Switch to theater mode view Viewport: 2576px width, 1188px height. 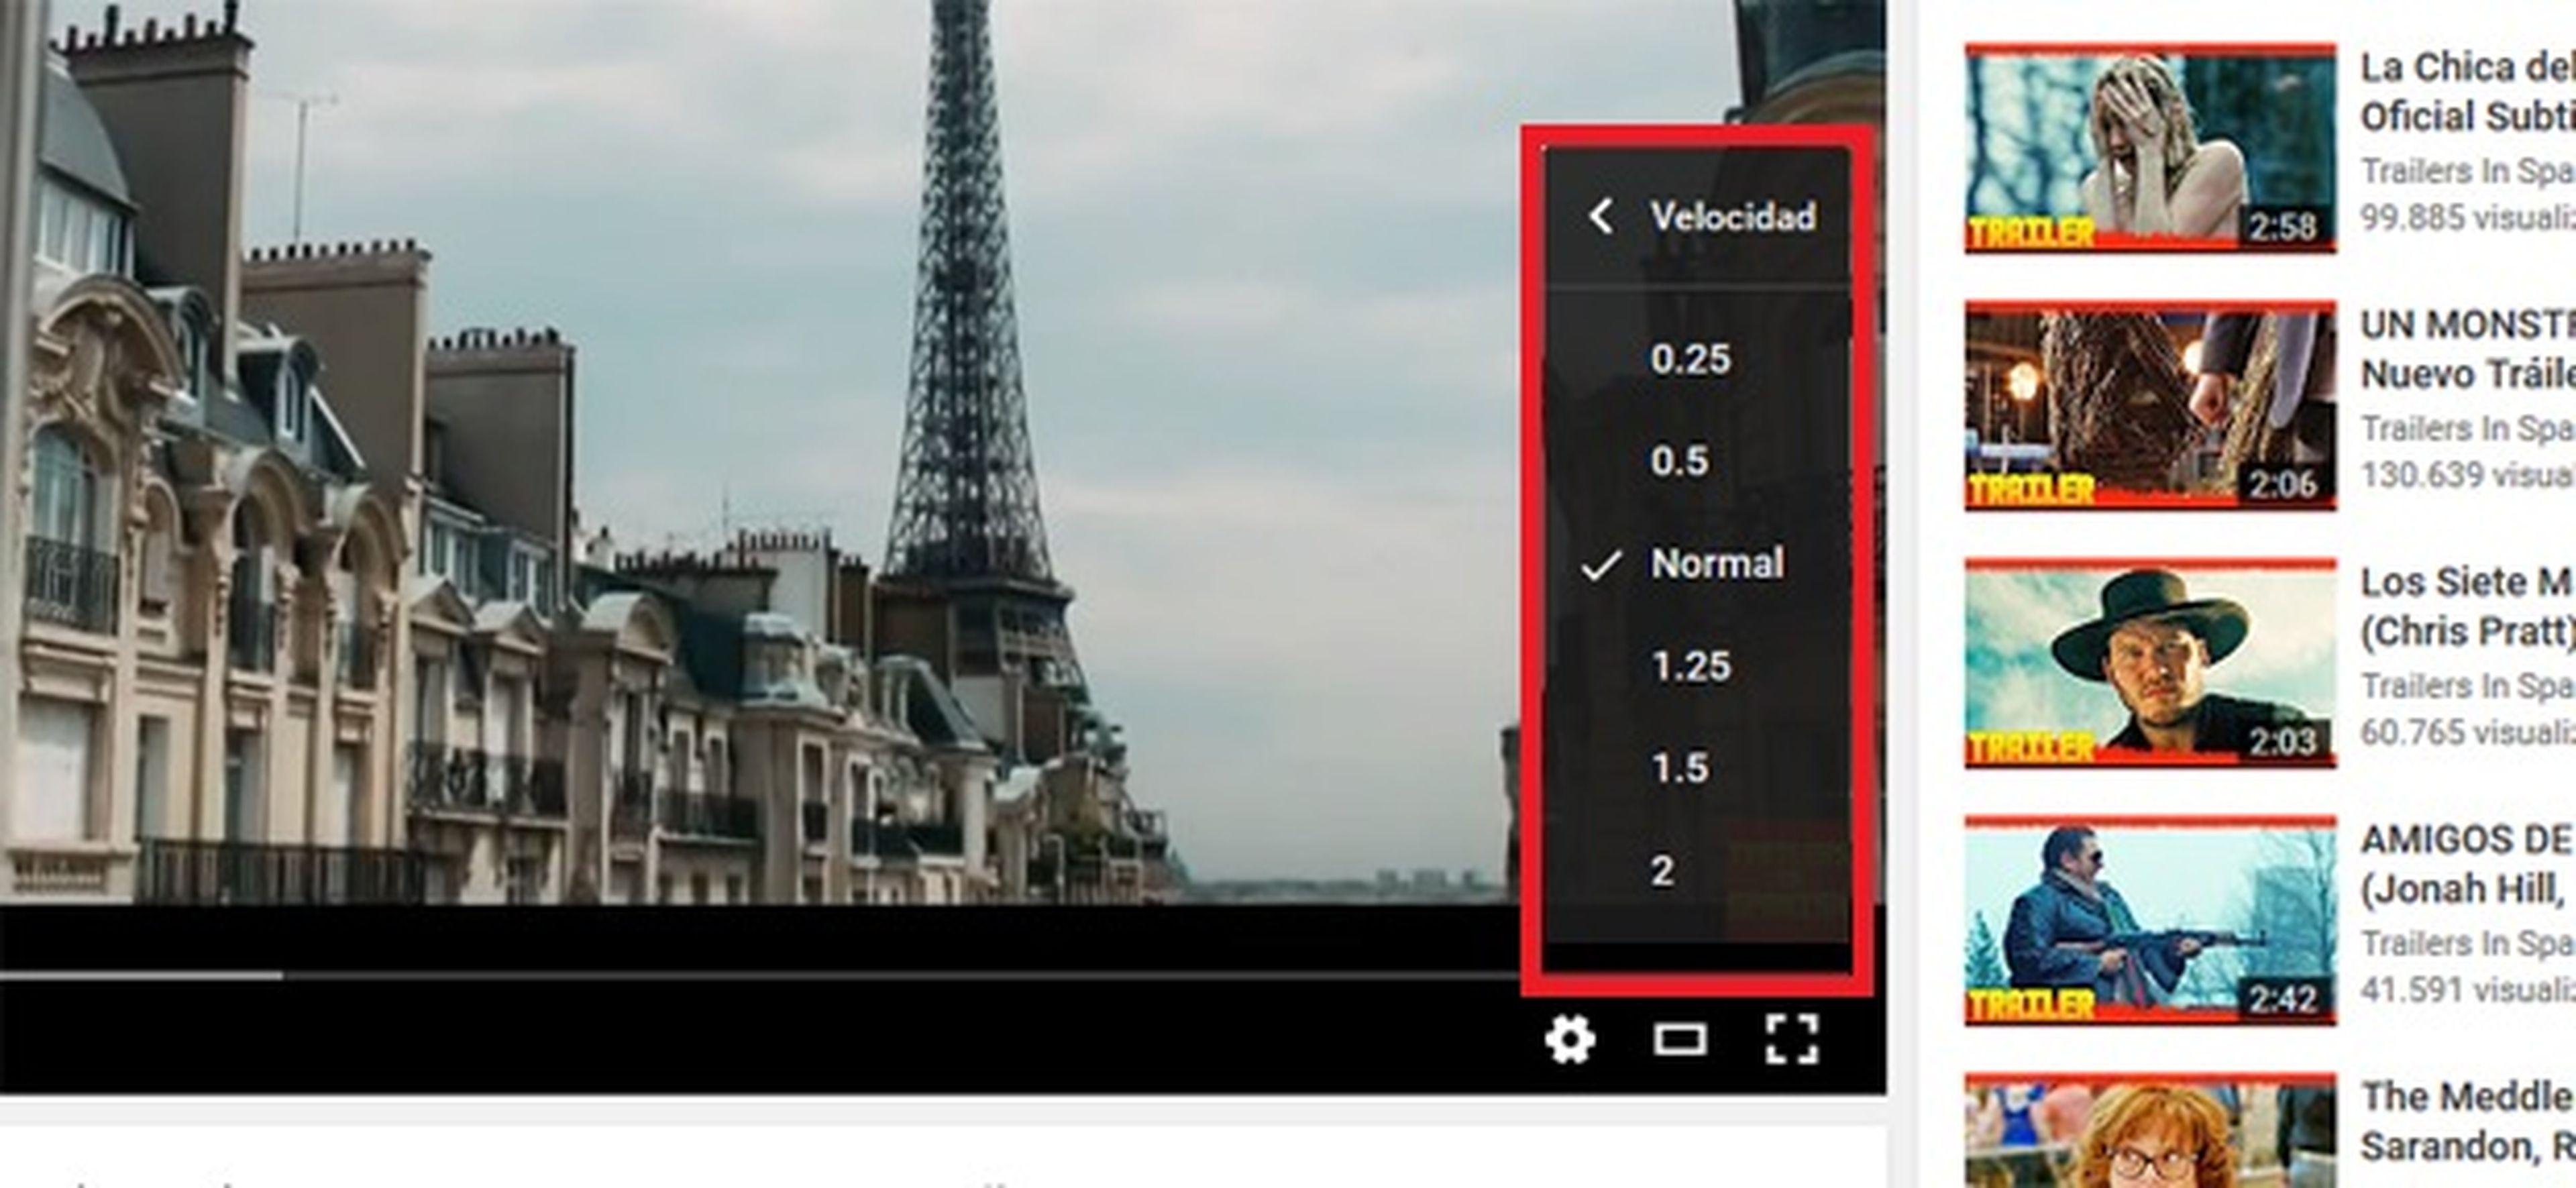pos(1680,1040)
